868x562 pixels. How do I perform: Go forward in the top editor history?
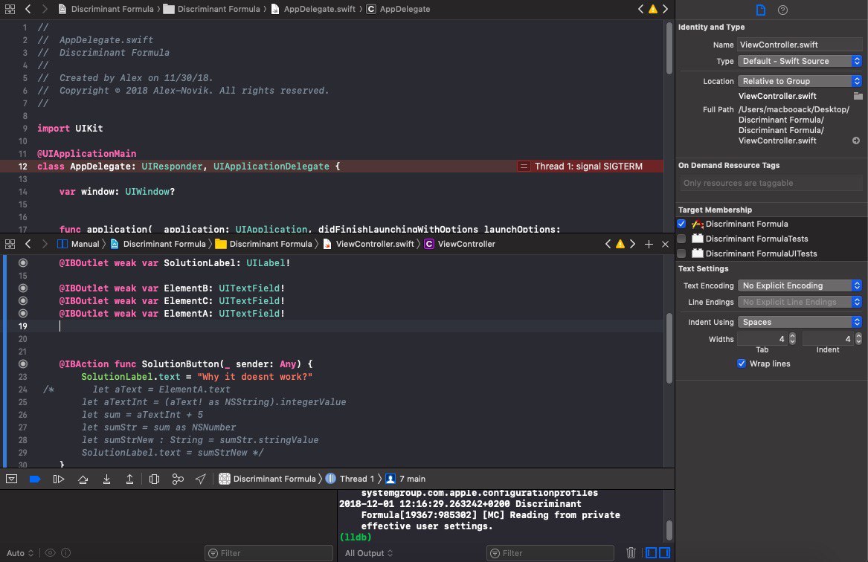(45, 9)
